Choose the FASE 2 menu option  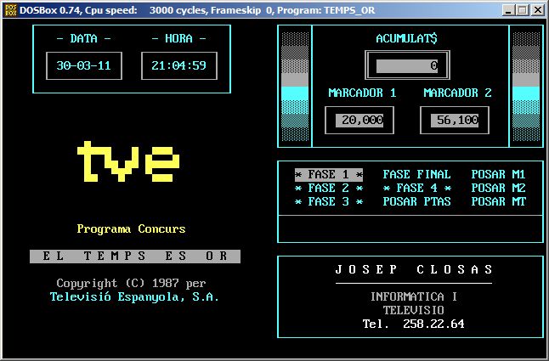[328, 188]
